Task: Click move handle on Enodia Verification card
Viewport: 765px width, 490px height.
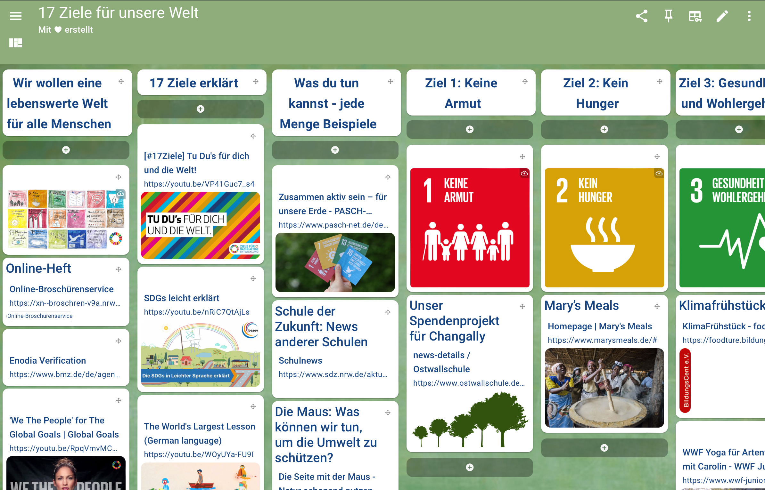Action: [119, 341]
